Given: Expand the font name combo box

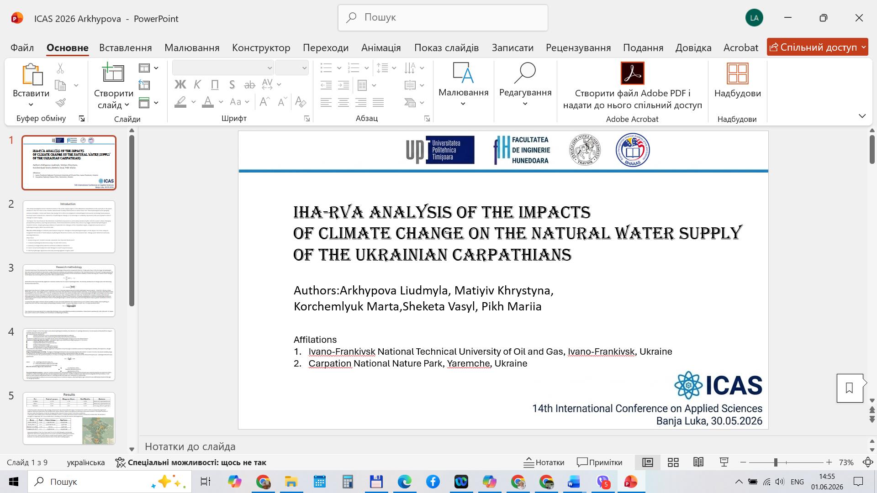Looking at the screenshot, I should [269, 68].
